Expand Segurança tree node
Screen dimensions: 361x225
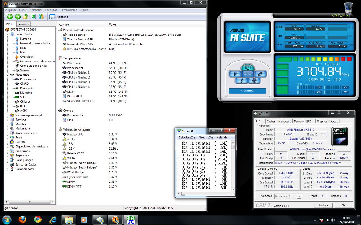click(x=8, y=155)
